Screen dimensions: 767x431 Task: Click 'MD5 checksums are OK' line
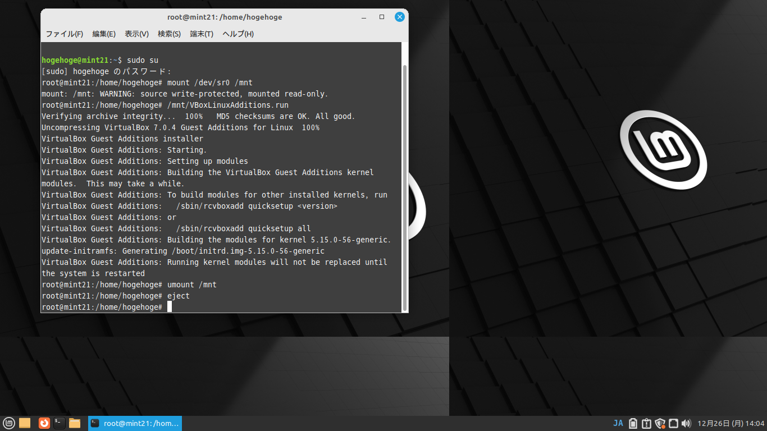(198, 116)
